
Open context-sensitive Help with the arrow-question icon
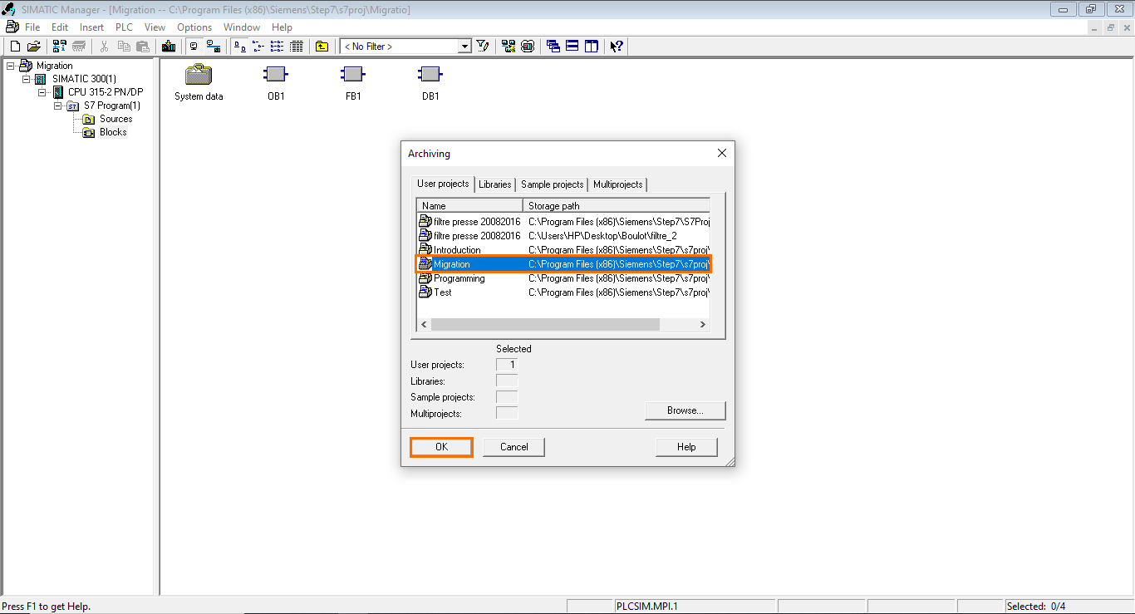(x=616, y=46)
